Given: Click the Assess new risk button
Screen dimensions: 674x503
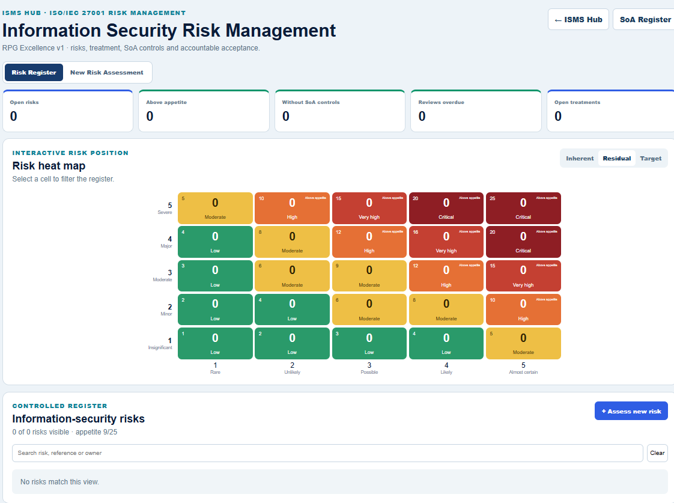Looking at the screenshot, I should point(631,411).
